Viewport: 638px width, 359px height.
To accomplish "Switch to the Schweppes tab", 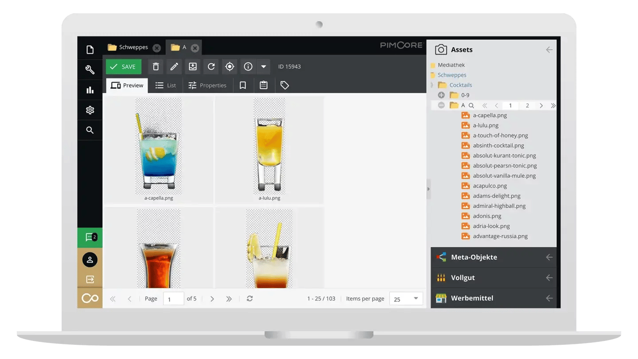I will click(132, 47).
